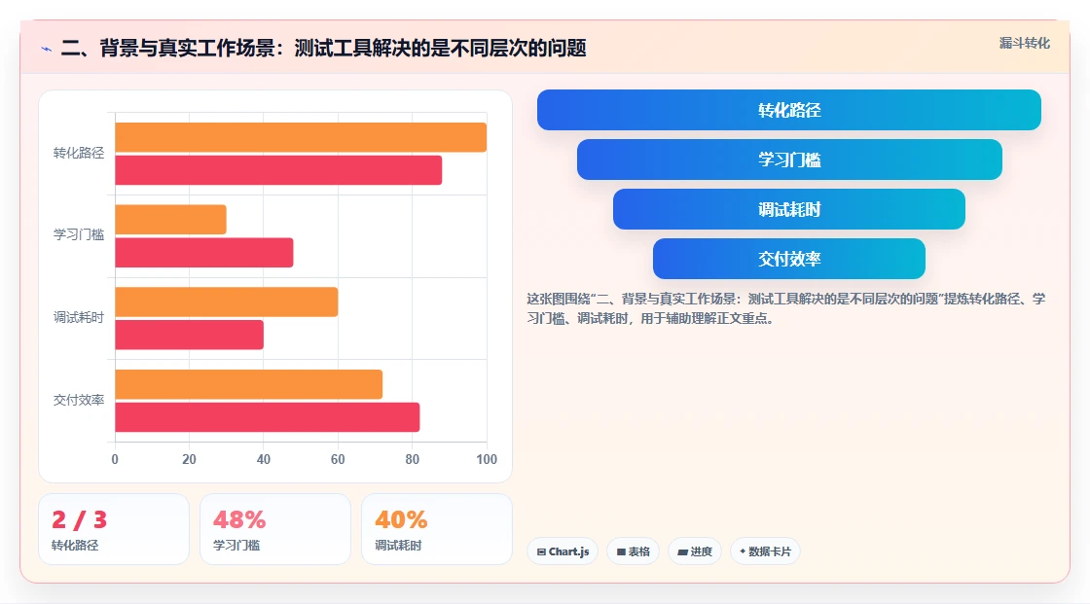Click the 漏斗转化 label in the header

click(1024, 43)
